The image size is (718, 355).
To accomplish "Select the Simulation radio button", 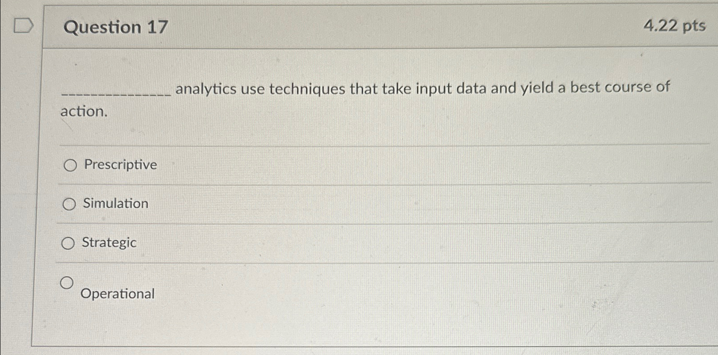I will [x=69, y=205].
